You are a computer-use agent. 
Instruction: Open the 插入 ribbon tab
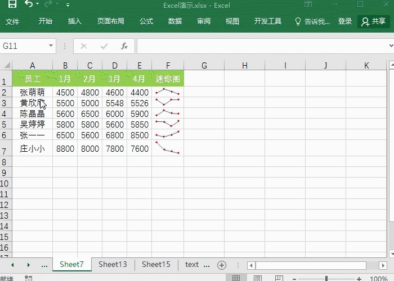75,21
